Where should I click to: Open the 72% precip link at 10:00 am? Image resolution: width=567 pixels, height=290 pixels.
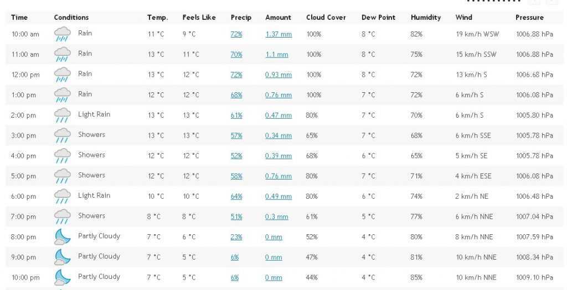[x=236, y=34]
